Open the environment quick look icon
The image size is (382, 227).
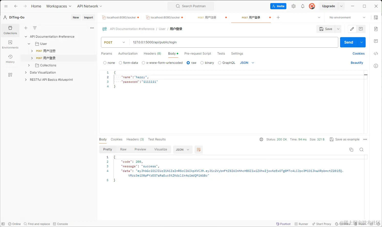376,17
